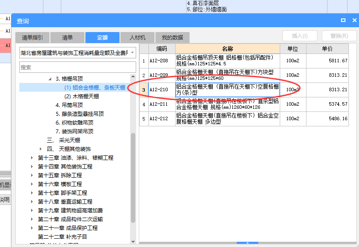Collapse the 3. 格栅吊顶 tree node
The height and width of the screenshot is (247, 359).
(x=50, y=79)
